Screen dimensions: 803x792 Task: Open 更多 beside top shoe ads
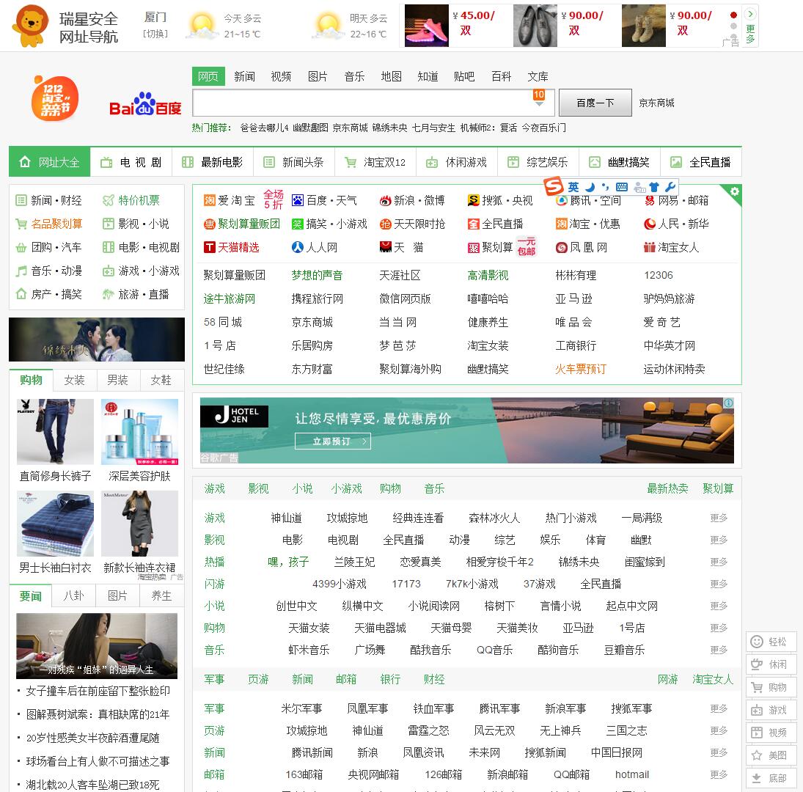(x=750, y=34)
